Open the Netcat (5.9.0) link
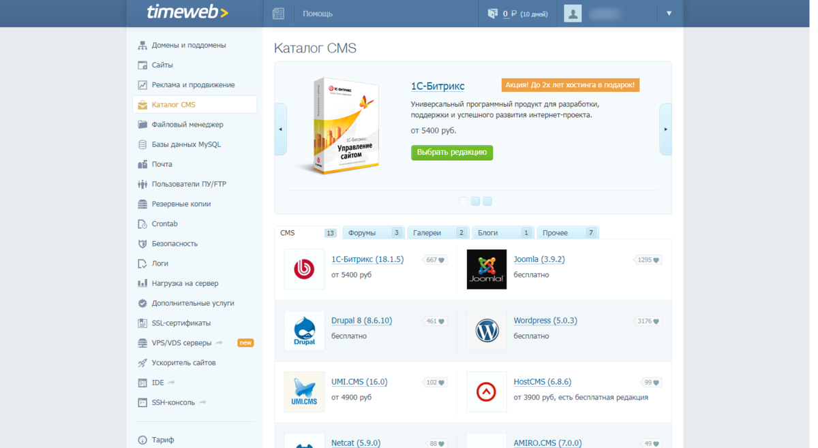The width and height of the screenshot is (818, 448). [356, 443]
